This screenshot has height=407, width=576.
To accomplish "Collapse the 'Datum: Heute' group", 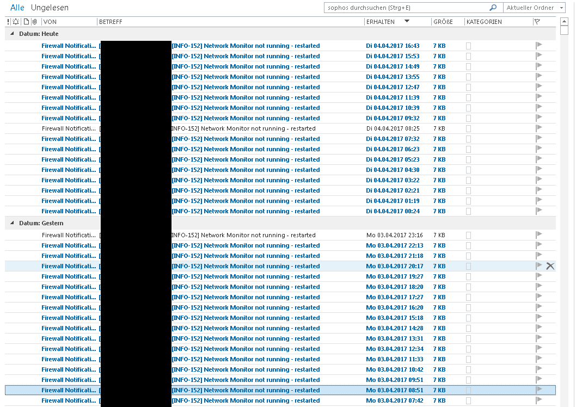I will pyautogui.click(x=12, y=34).
